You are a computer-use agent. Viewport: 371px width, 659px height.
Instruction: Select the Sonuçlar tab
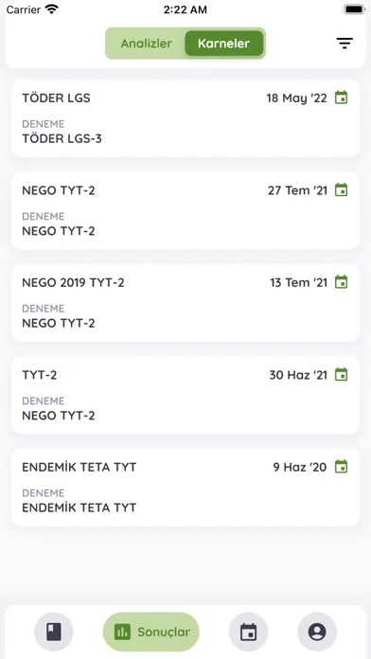click(x=151, y=632)
